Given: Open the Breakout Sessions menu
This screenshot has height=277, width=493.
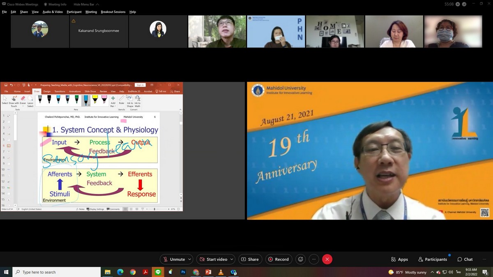Looking at the screenshot, I should (113, 12).
